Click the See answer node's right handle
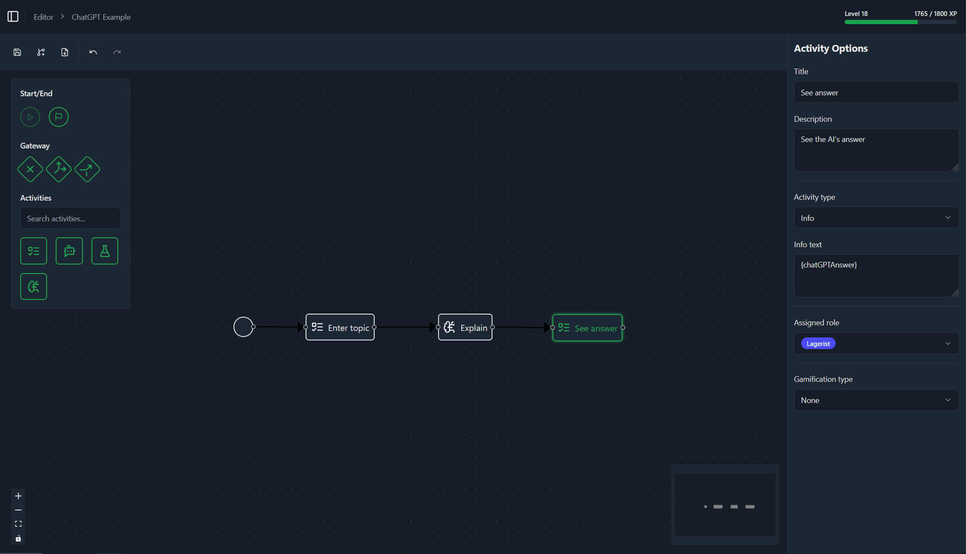 coord(623,328)
